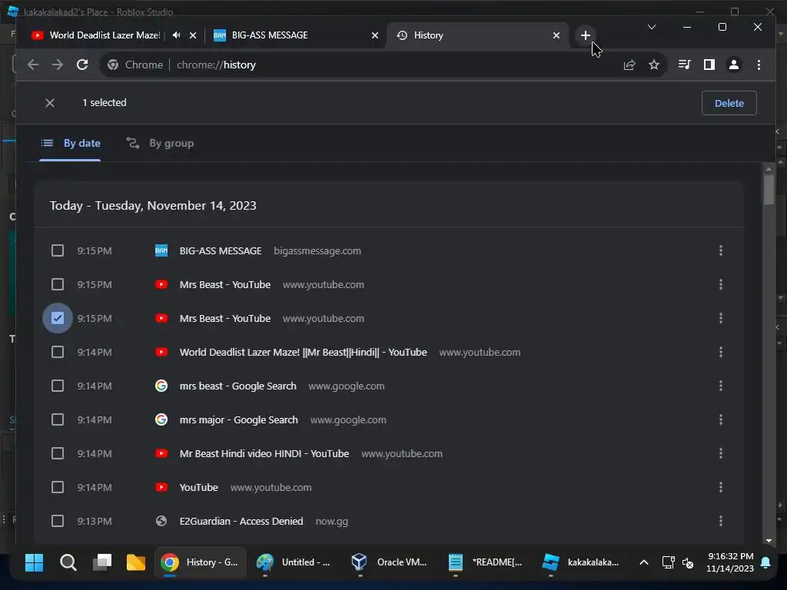Viewport: 787px width, 590px height.
Task: Open Chrome three-dot main menu
Action: 759,65
